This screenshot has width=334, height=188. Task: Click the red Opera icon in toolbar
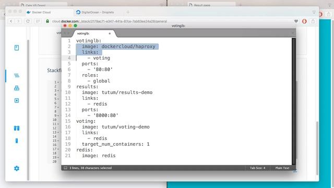(x=304, y=21)
